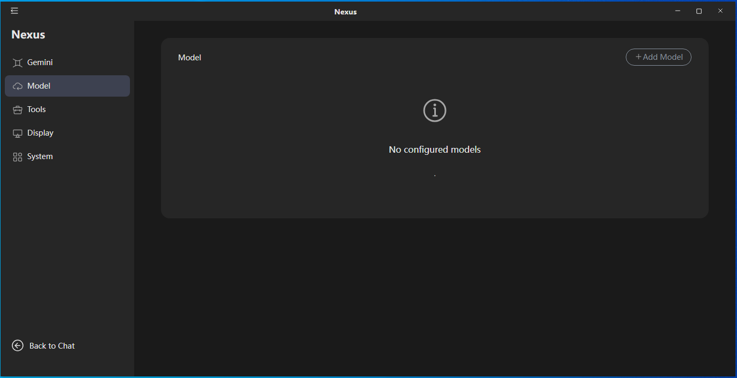This screenshot has width=737, height=378.
Task: Click the Model page header label
Action: (x=189, y=57)
